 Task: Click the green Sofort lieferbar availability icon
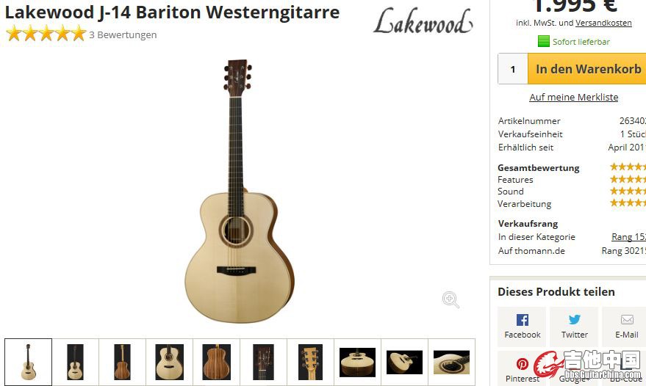coord(543,42)
